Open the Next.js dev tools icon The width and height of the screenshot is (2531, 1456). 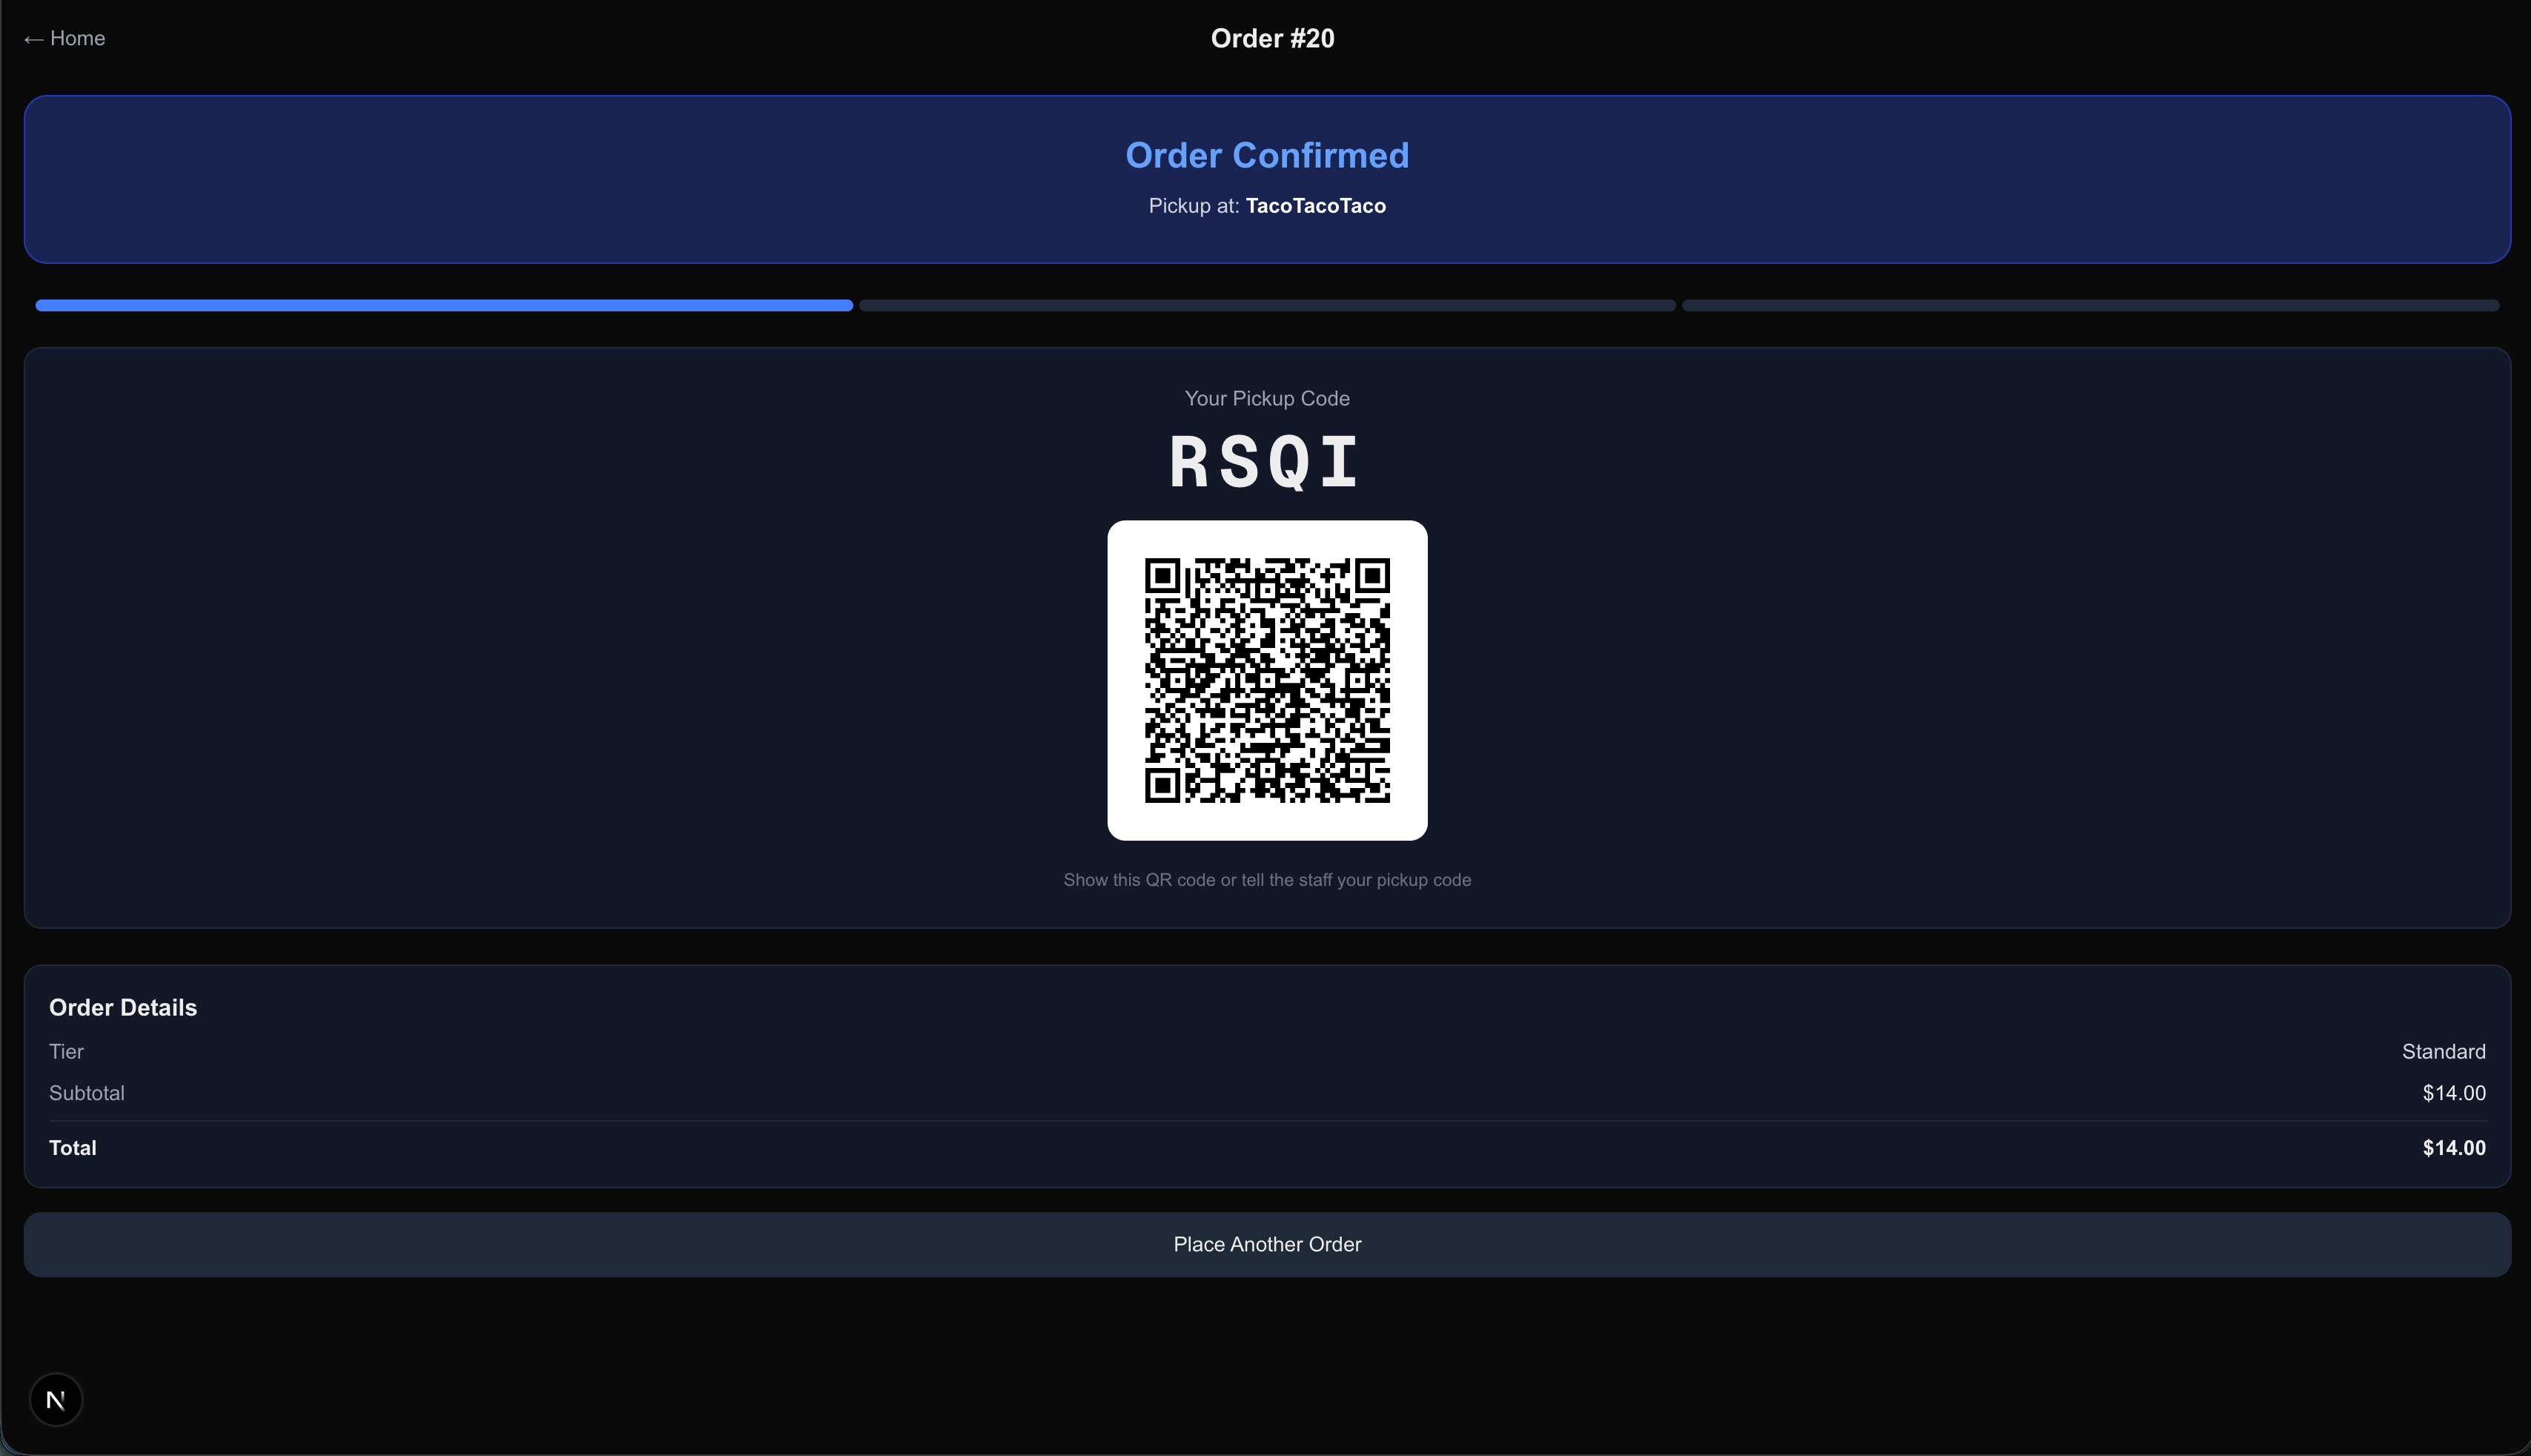pyautogui.click(x=56, y=1399)
